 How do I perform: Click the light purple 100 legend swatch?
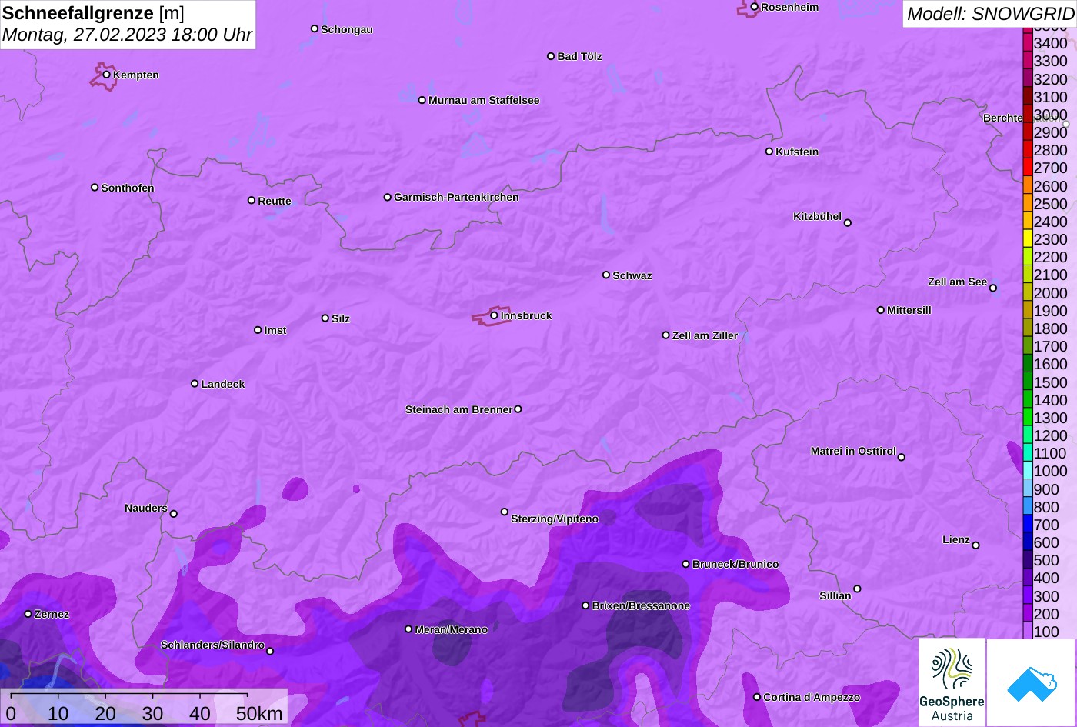click(x=1028, y=631)
